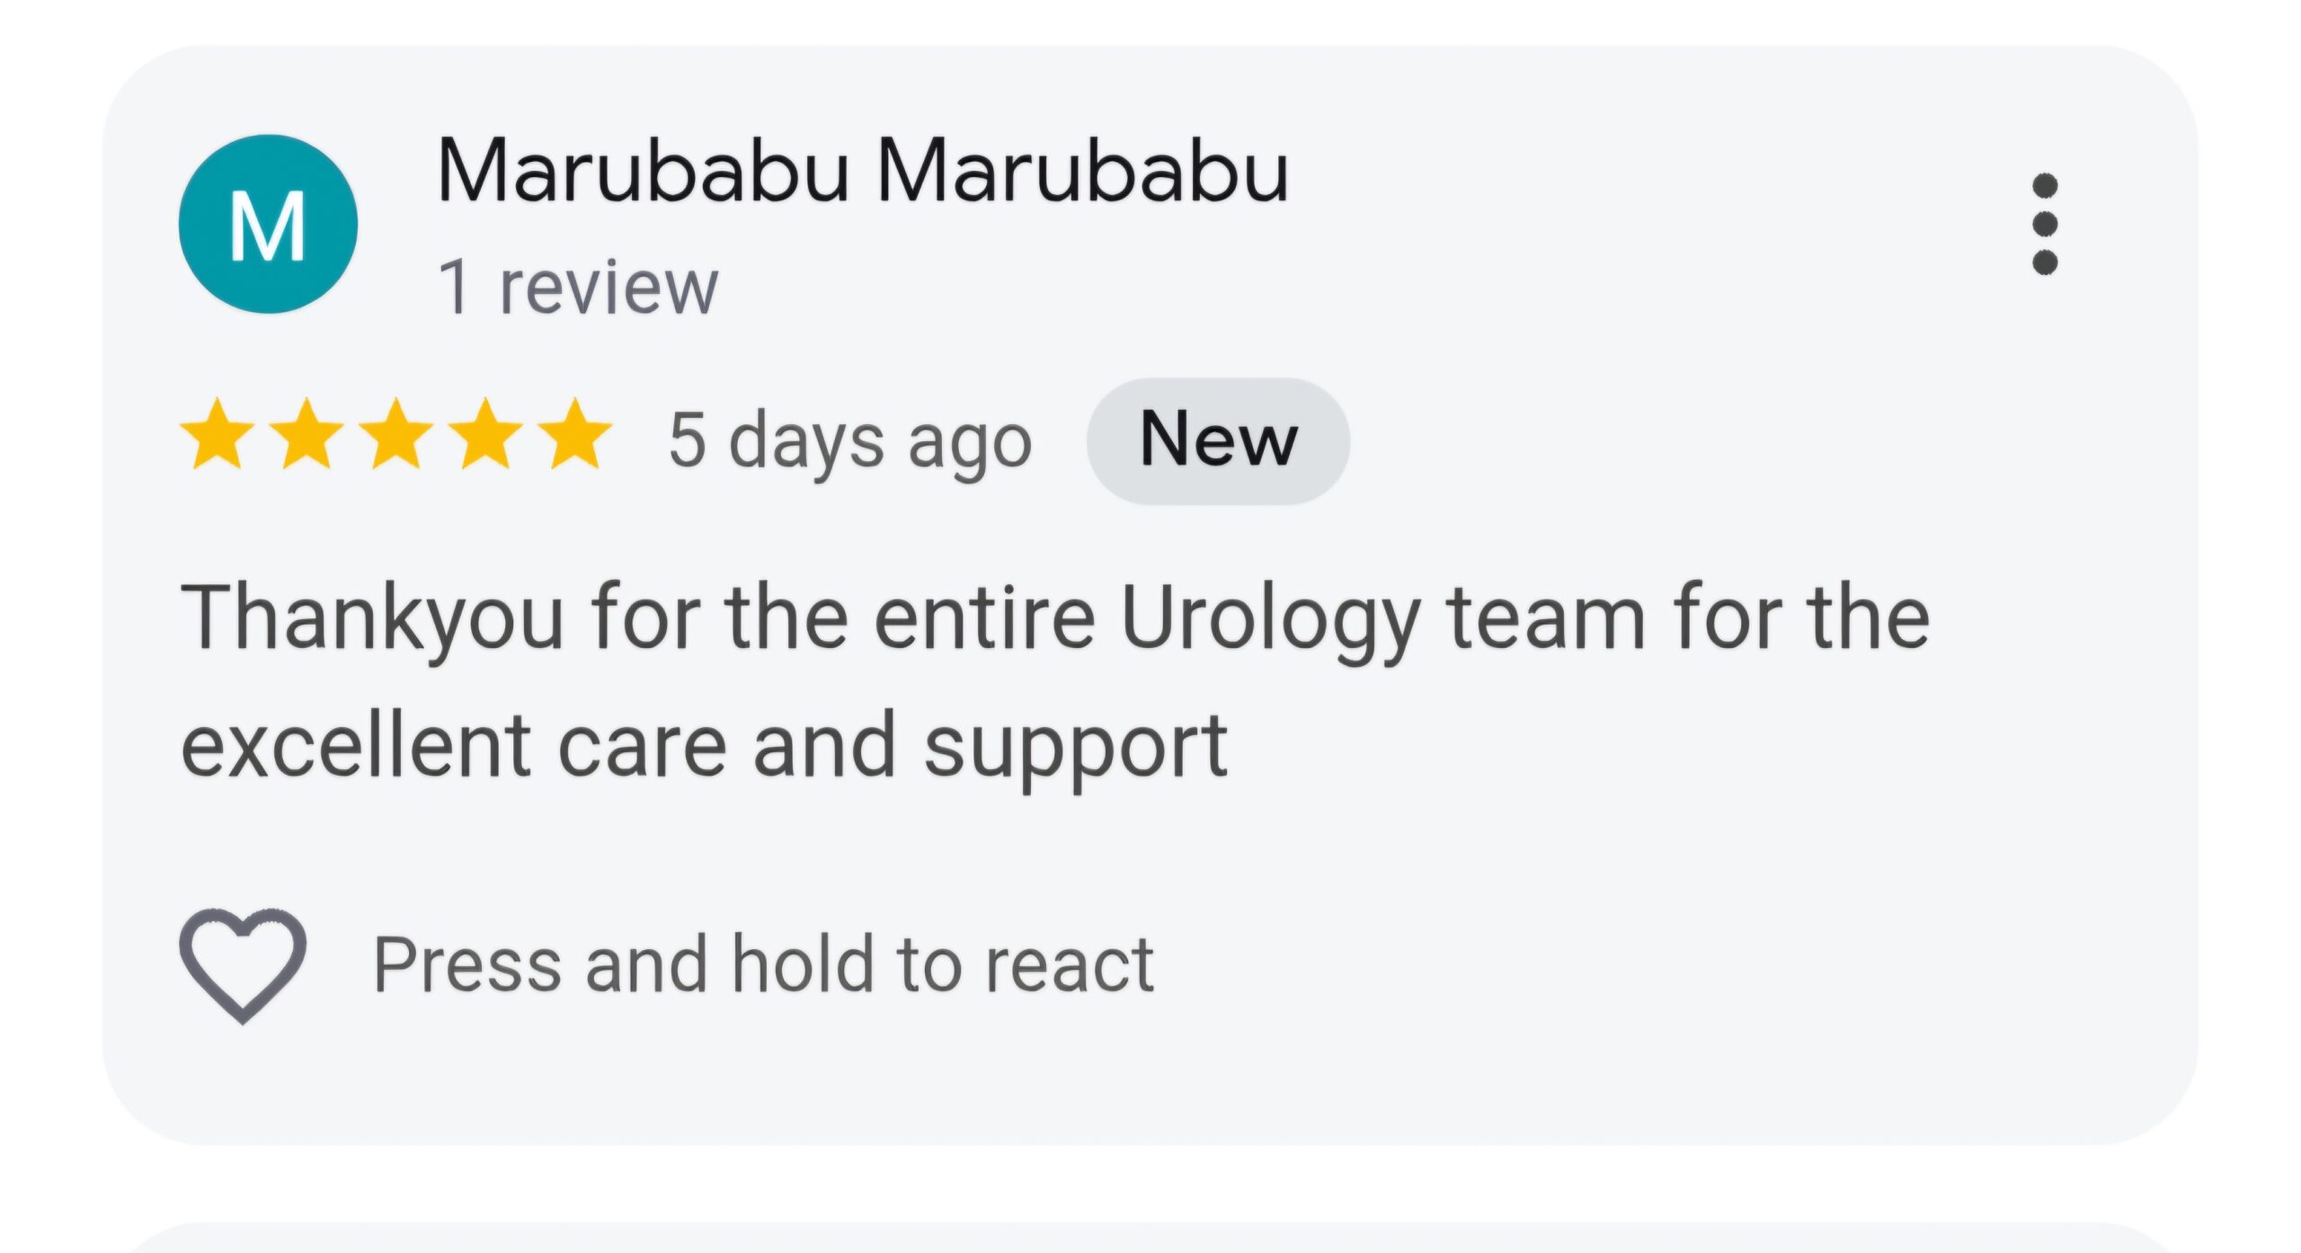Viewport: 2301px width, 1253px height.
Task: Tap the heart react icon
Action: [x=243, y=965]
